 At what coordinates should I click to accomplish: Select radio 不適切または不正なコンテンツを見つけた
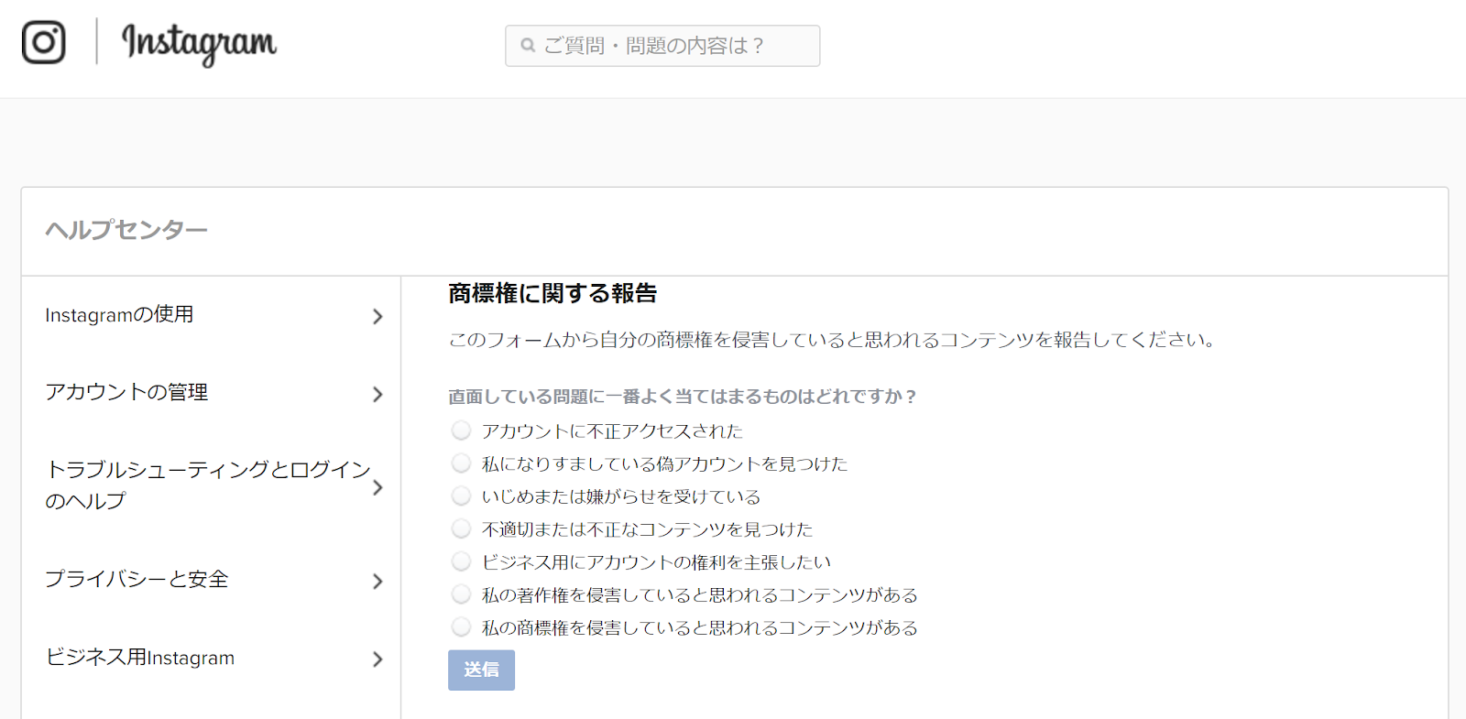pos(461,528)
